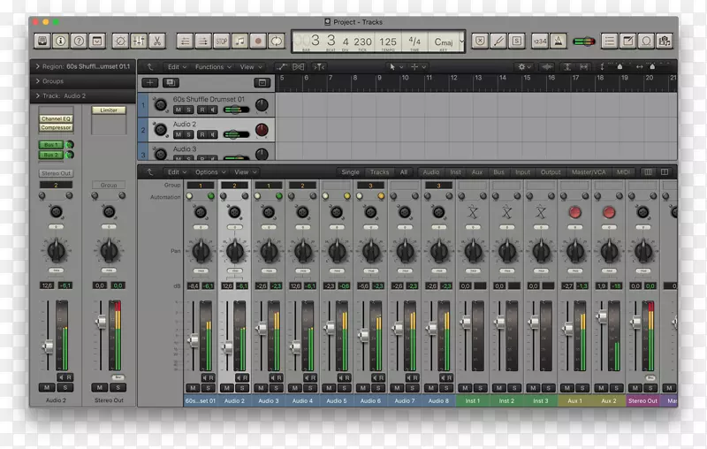Solo the Audio 5 mixer channel

(344, 388)
